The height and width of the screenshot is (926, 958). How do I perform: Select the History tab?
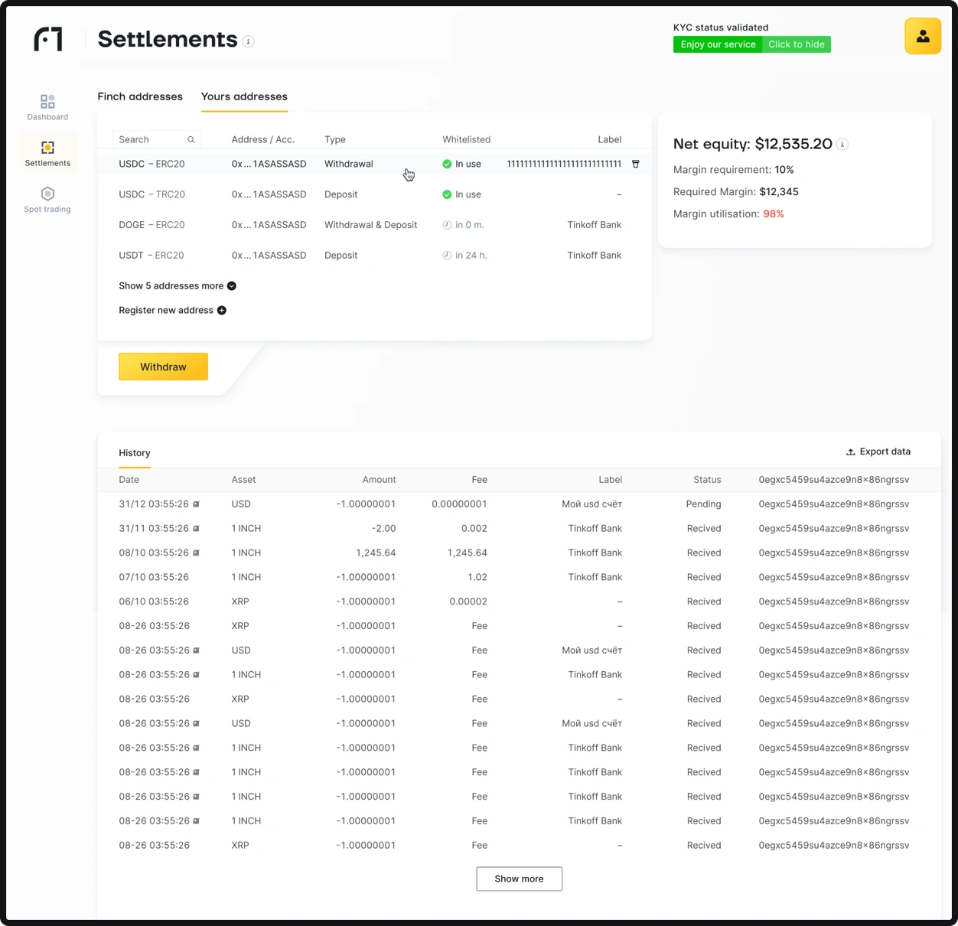[x=135, y=453]
